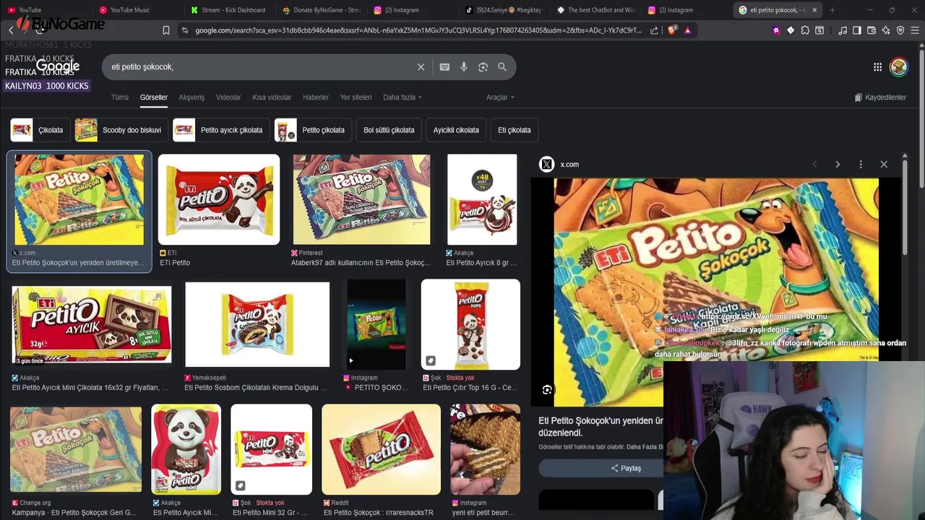Bookmark this page in the address bar

(x=166, y=30)
